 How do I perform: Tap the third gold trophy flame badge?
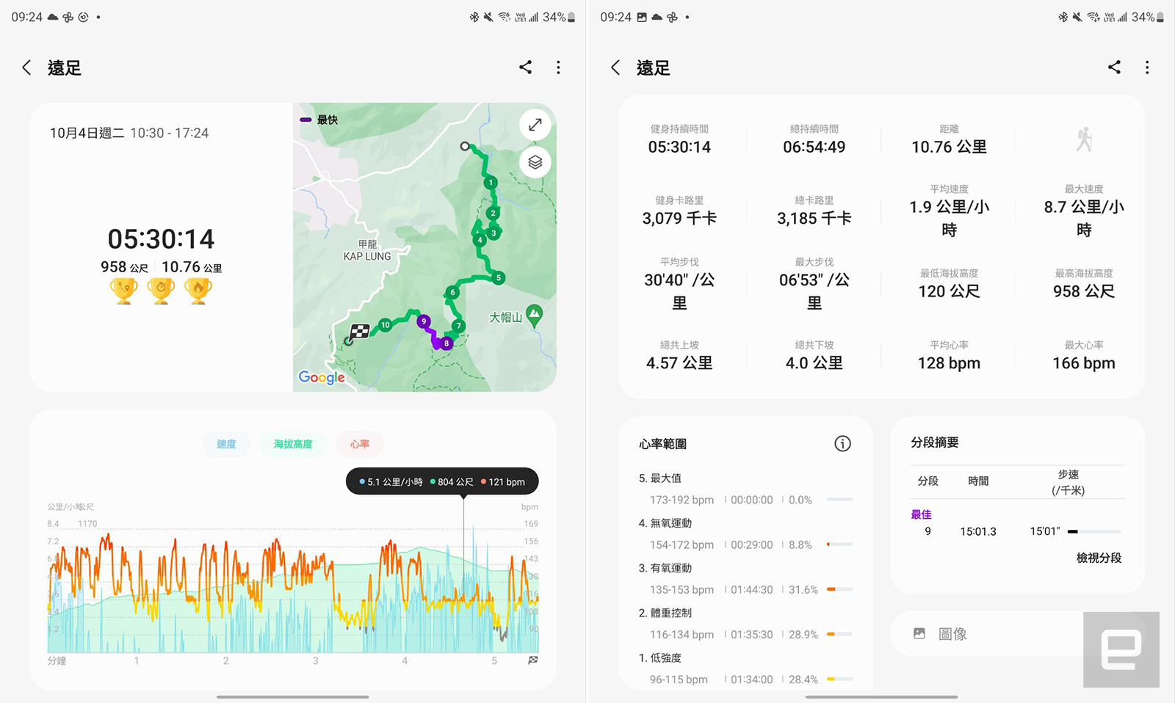point(198,291)
